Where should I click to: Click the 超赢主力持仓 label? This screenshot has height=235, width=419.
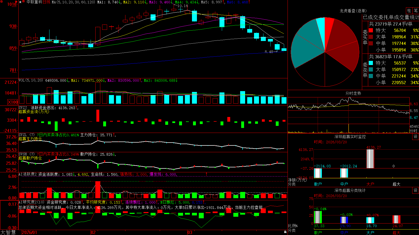(x=30, y=139)
